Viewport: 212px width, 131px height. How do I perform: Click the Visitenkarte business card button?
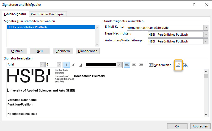pos(160,65)
